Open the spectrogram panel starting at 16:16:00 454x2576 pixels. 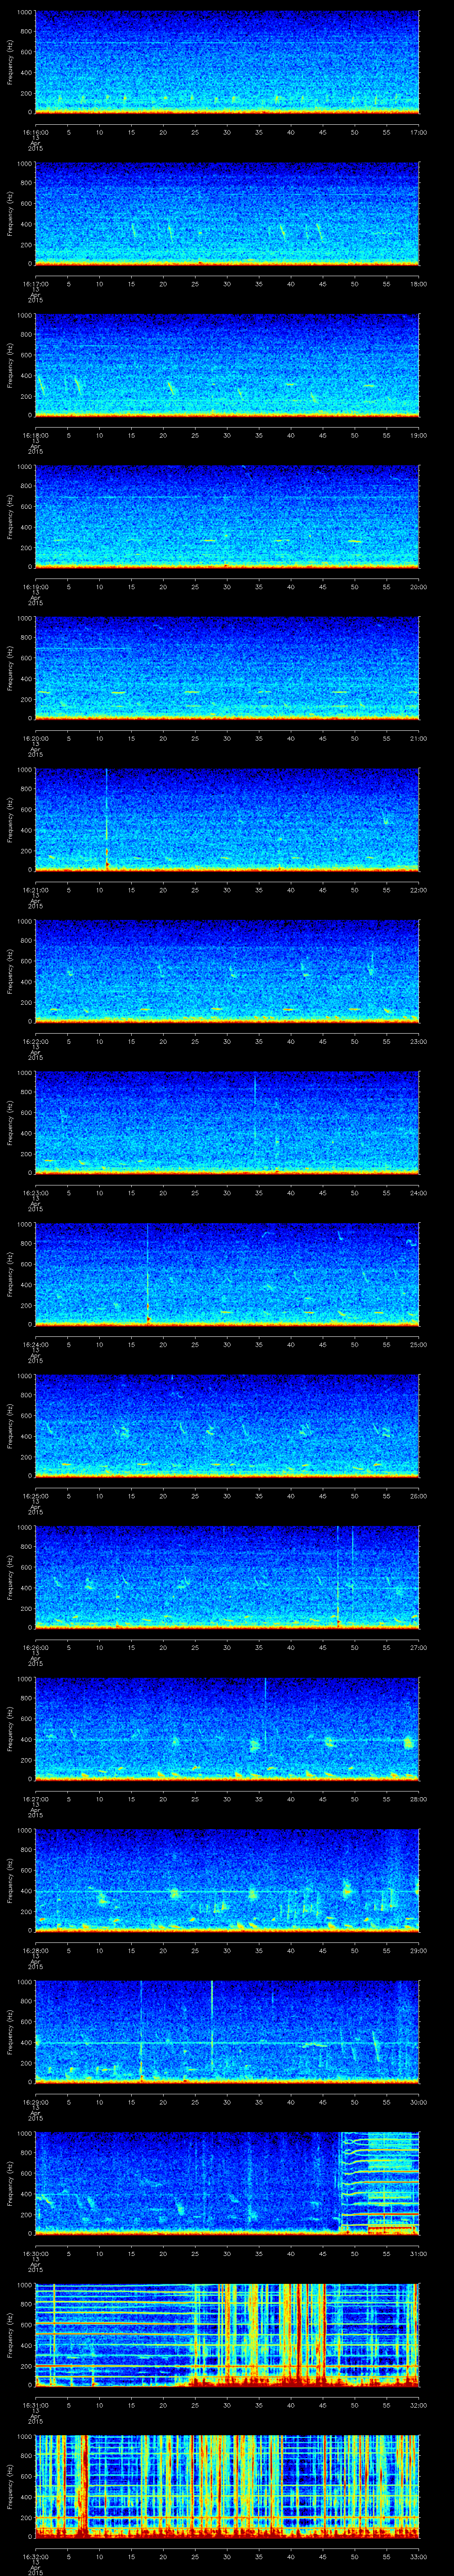click(x=227, y=62)
